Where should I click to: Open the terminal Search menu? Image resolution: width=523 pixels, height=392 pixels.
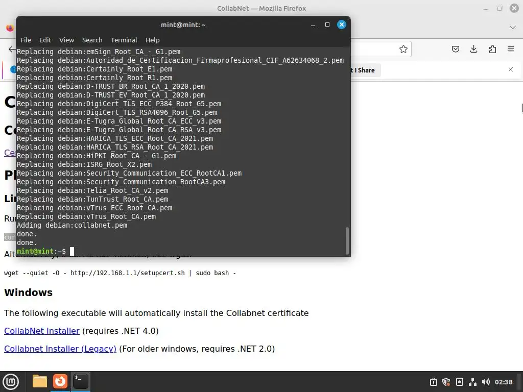[92, 40]
